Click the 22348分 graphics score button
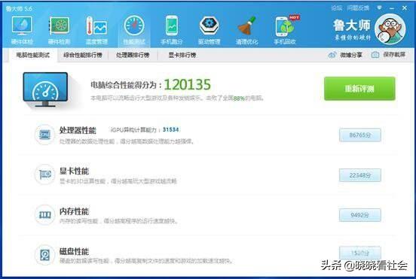The image size is (416, 279). tap(360, 175)
